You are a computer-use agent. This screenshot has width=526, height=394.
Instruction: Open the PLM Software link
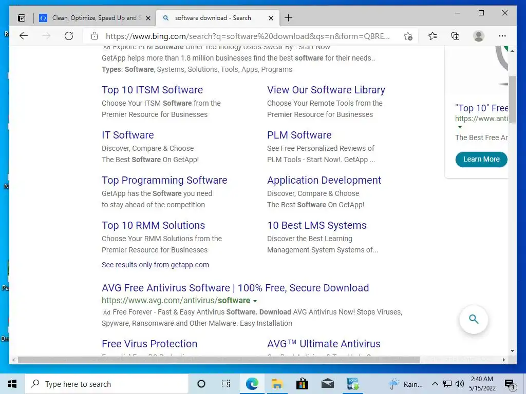pos(299,135)
